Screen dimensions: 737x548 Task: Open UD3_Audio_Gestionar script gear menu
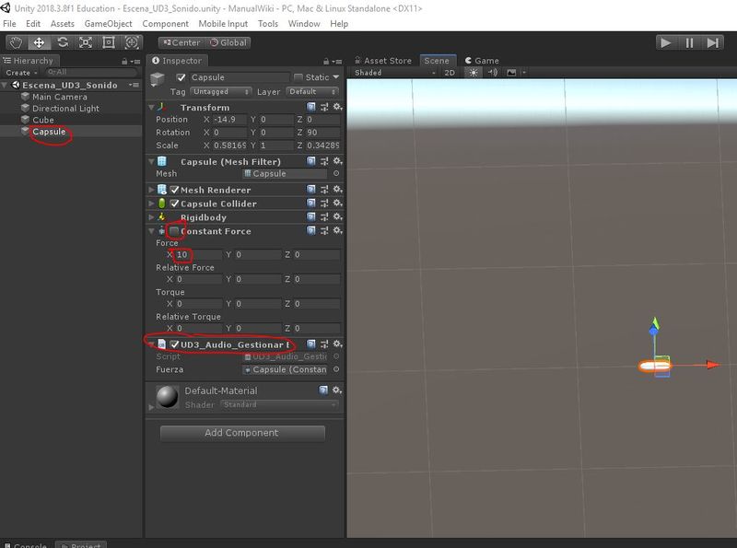click(x=337, y=344)
